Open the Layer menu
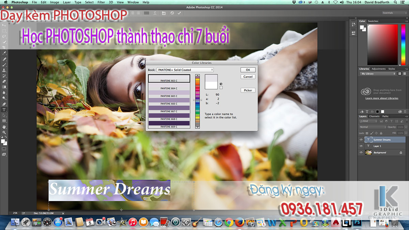This screenshot has height=230, width=409. coord(67,2)
